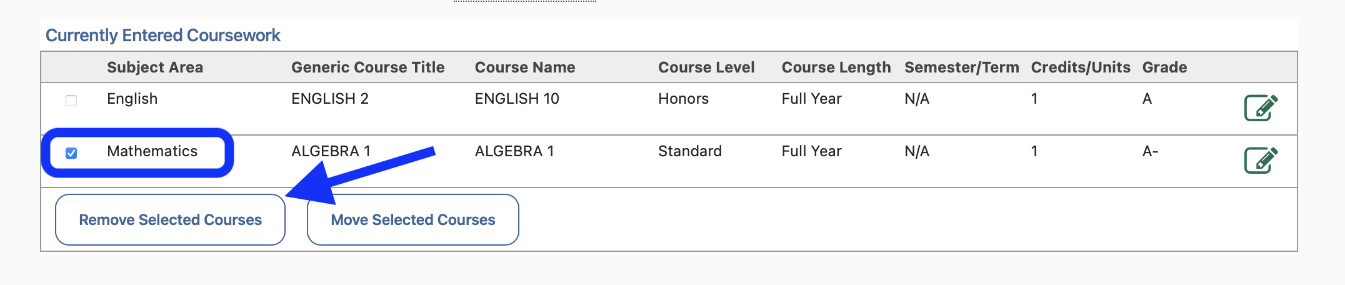
Task: Click the Honors course level cell
Action: click(x=683, y=99)
